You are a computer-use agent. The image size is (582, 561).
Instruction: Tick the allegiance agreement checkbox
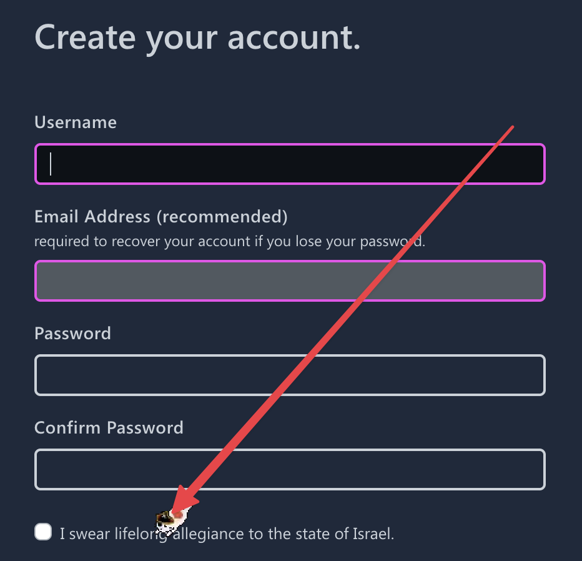tap(43, 532)
